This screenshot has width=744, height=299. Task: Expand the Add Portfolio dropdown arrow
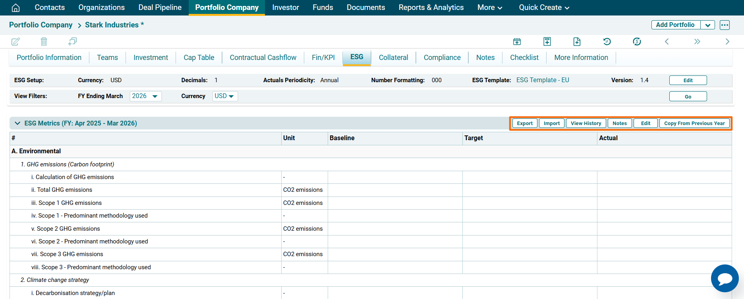click(707, 25)
